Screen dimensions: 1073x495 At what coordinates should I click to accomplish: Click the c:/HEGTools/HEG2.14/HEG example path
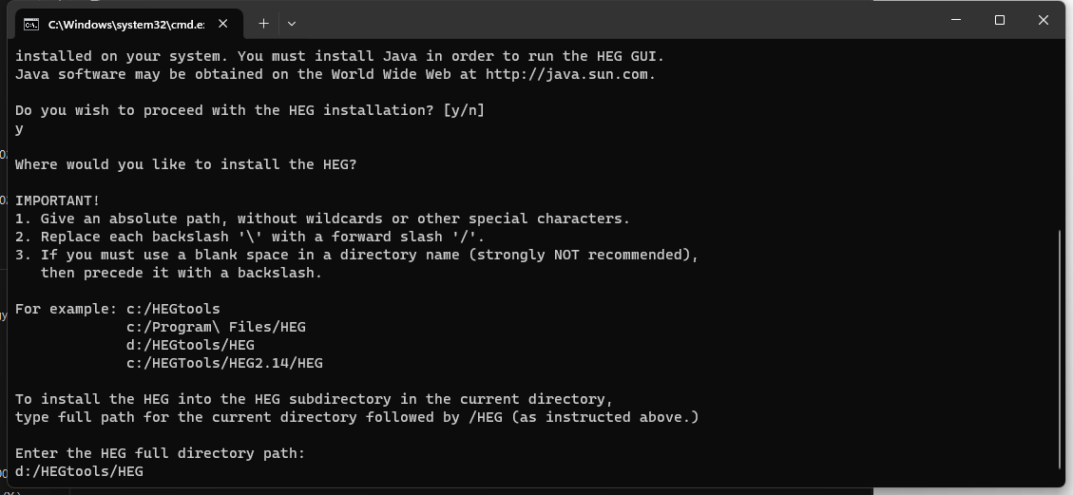[224, 363]
